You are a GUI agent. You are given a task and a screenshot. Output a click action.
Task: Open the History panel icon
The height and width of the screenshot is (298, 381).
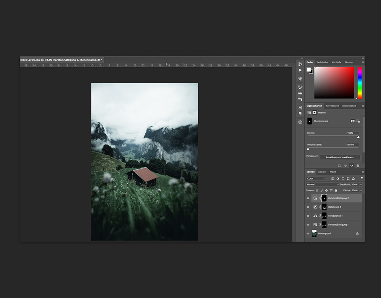point(300,64)
